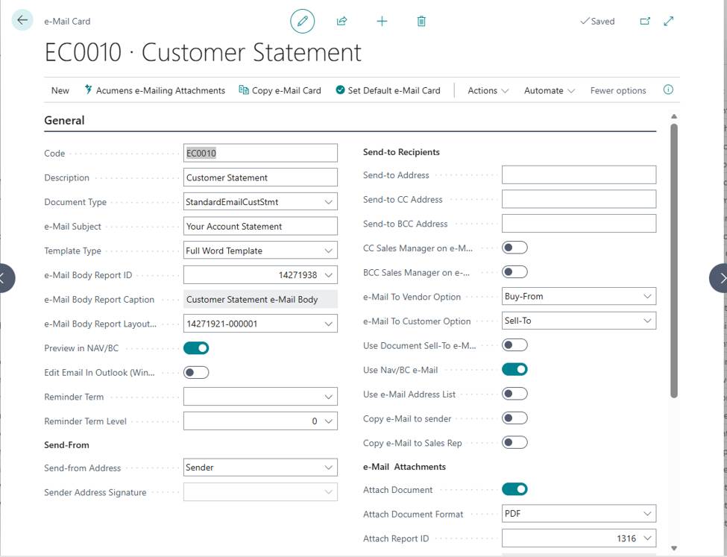Viewport: 727px width, 557px height.
Task: Click the e-Mail Subject field
Action: [260, 227]
